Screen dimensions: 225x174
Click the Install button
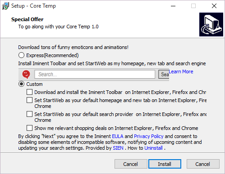click(165, 164)
